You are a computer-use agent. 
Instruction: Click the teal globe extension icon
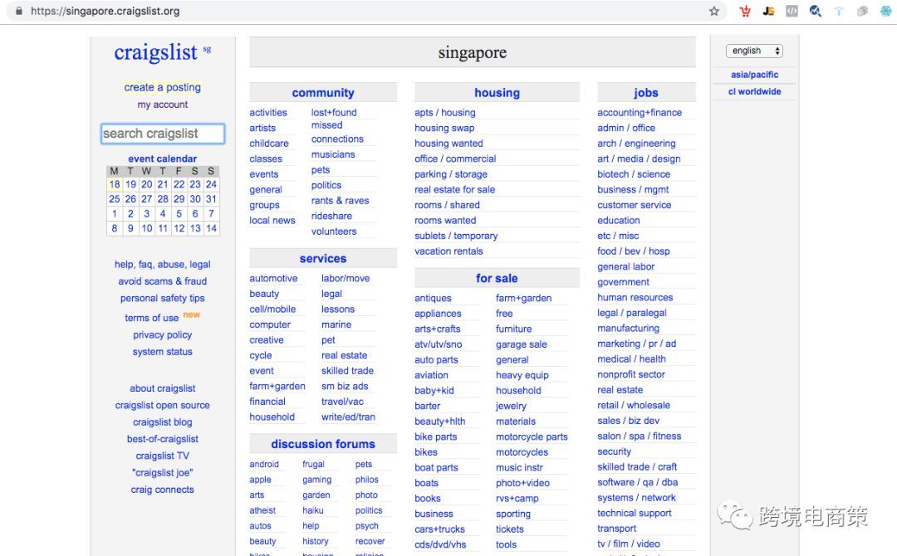pos(885,11)
